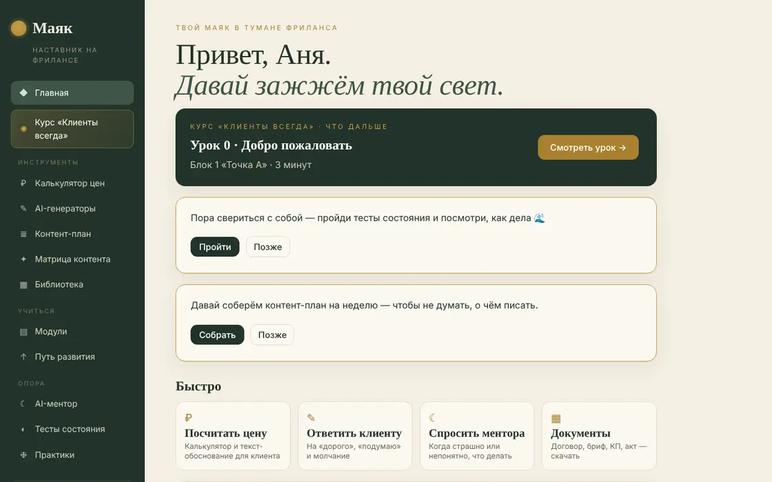Click the grid icon on Документы card
This screenshot has height=482, width=772.
[556, 419]
